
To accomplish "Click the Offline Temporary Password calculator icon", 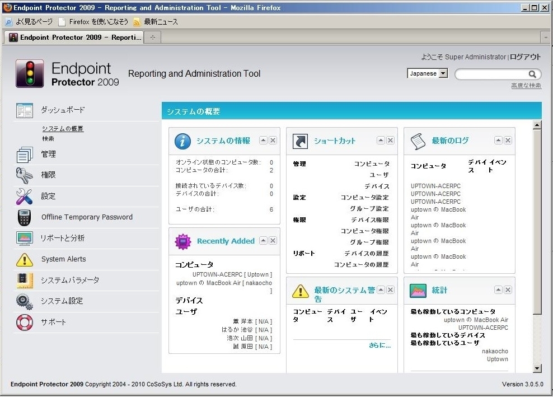I will tap(24, 217).
